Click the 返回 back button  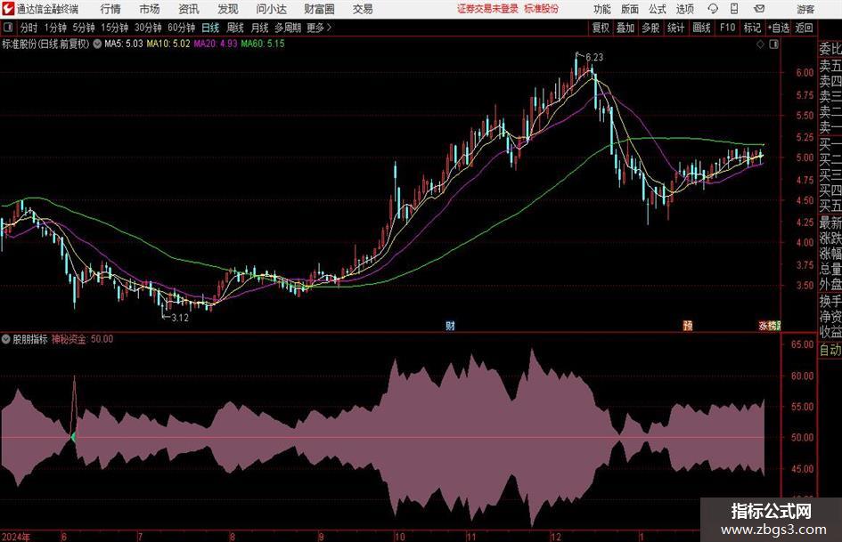[x=804, y=28]
